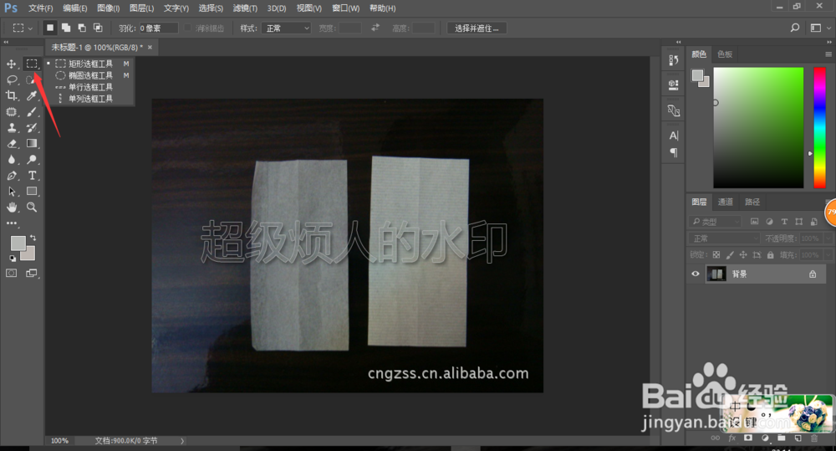Select the Dodge tool
The height and width of the screenshot is (451, 836).
[32, 160]
